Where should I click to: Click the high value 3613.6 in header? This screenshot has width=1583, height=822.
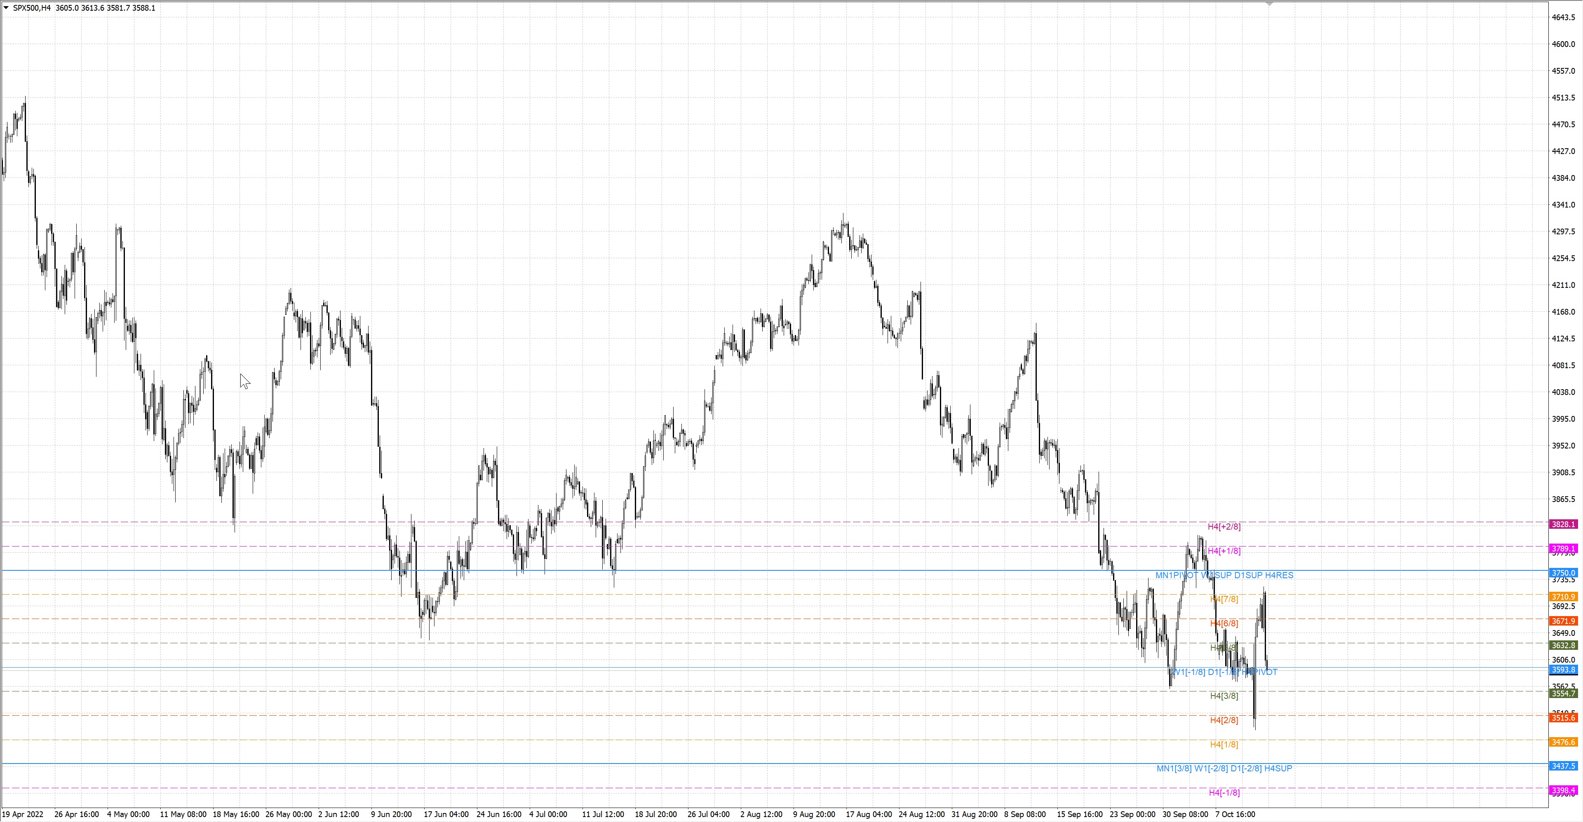pos(92,8)
